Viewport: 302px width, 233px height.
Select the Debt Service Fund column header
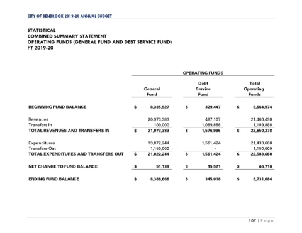[203, 89]
